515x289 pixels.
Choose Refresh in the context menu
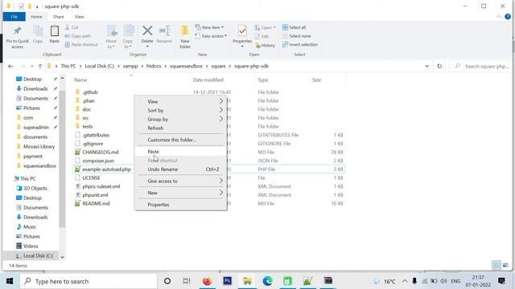(180, 128)
